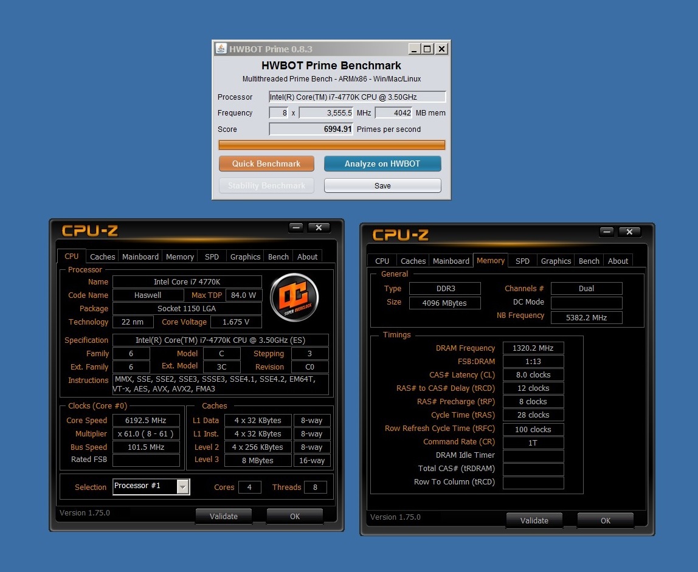Minimize the HWBOT Prime window
The width and height of the screenshot is (698, 572).
pyautogui.click(x=415, y=49)
